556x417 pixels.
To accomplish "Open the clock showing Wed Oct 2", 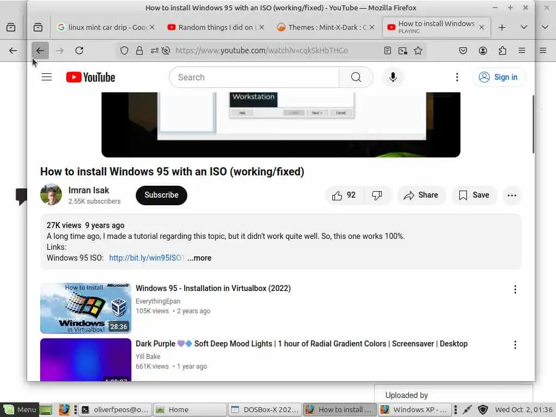I will [x=524, y=409].
